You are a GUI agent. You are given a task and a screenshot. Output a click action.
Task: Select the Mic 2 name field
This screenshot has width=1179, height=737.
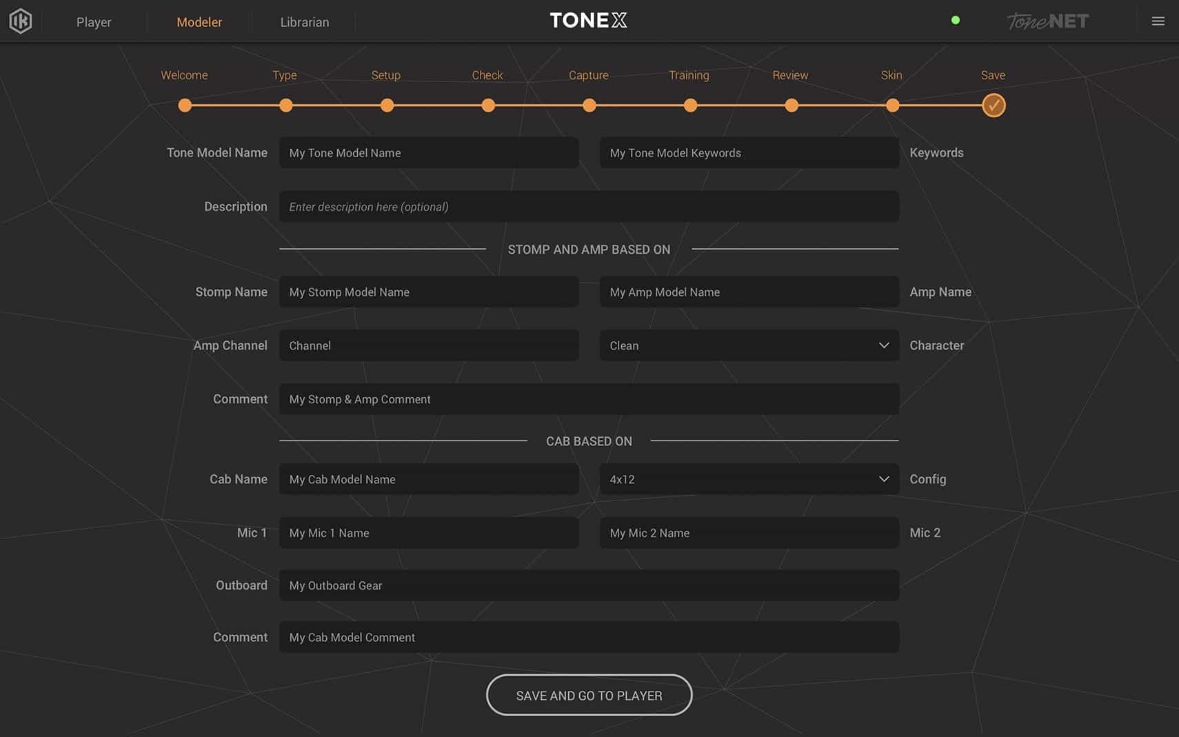tap(749, 533)
